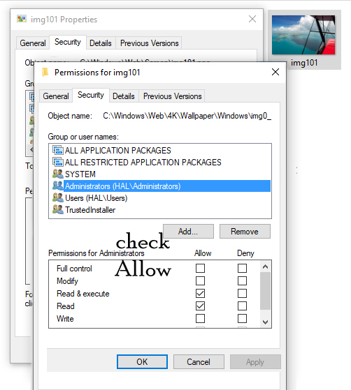Click the permissions list scrollbar thumb

tap(265, 291)
